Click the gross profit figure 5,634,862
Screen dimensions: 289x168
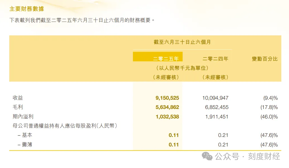(167, 107)
